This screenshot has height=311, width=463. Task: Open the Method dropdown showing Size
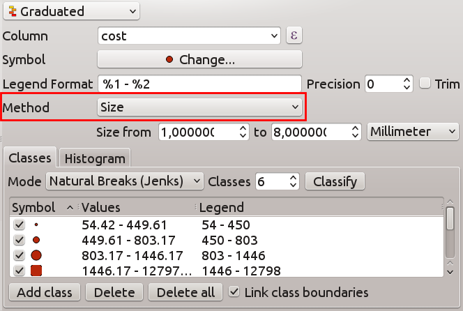(199, 107)
